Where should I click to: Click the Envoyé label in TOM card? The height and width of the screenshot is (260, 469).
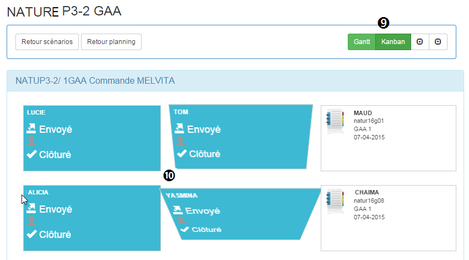(x=204, y=129)
